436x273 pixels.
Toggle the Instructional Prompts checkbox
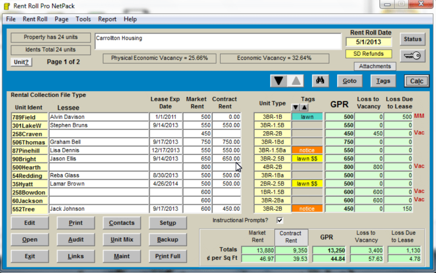[x=280, y=220]
